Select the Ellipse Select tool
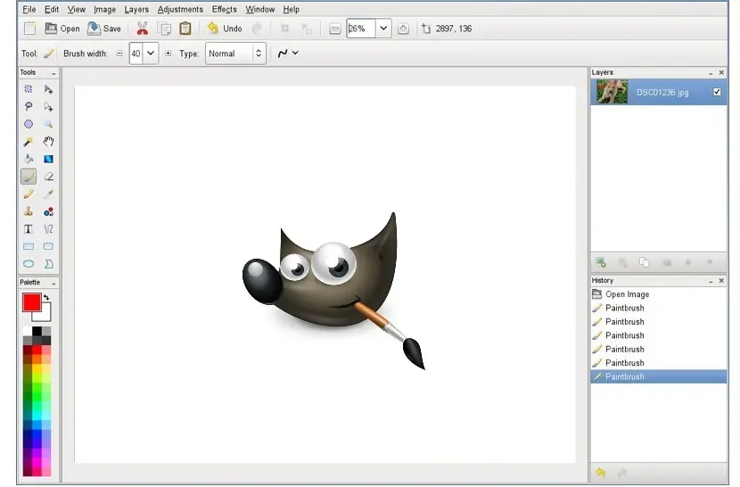 pos(29,124)
